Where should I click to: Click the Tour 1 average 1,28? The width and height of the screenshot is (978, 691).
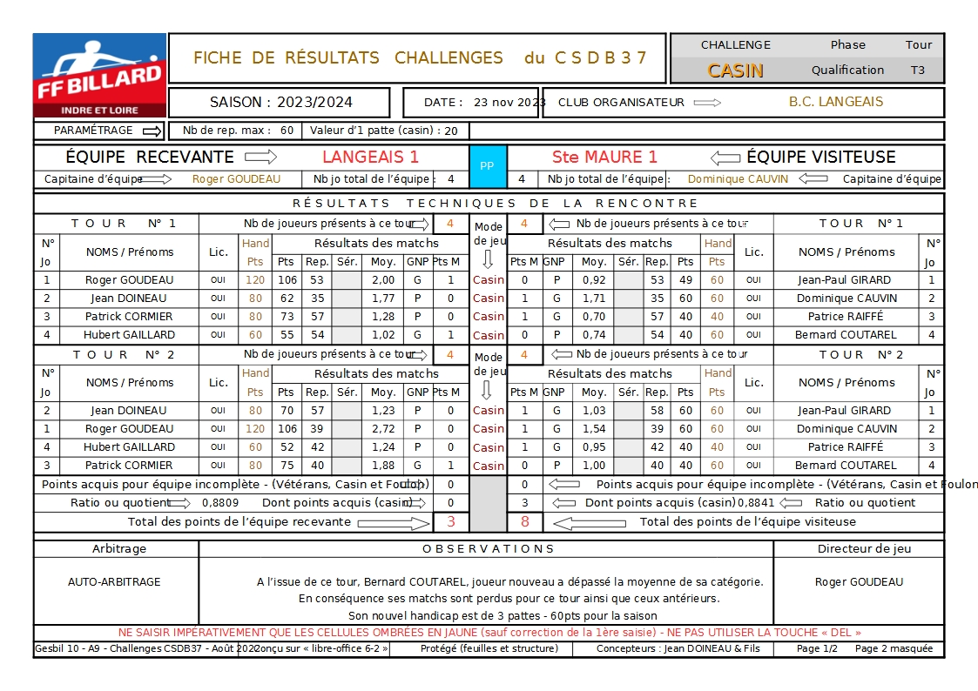coord(383,317)
